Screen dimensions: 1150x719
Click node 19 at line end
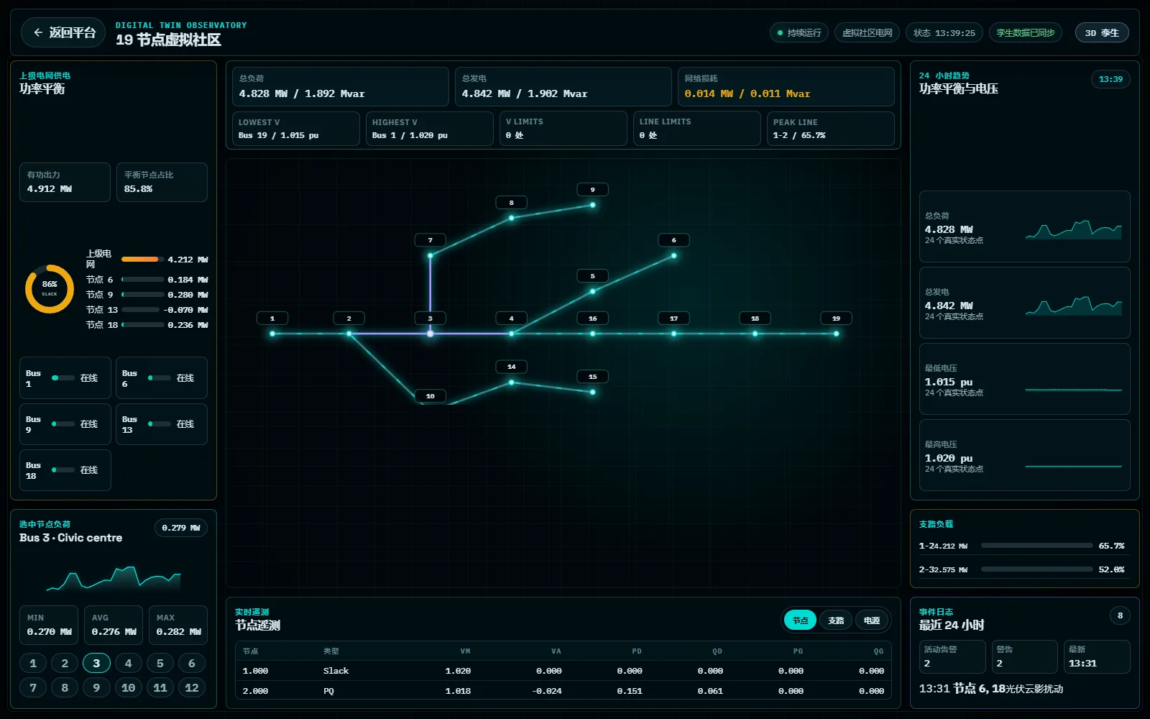tap(836, 334)
